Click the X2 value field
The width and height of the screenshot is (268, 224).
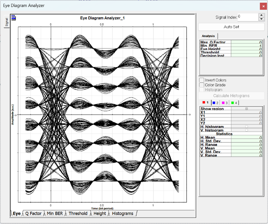pos(247,119)
